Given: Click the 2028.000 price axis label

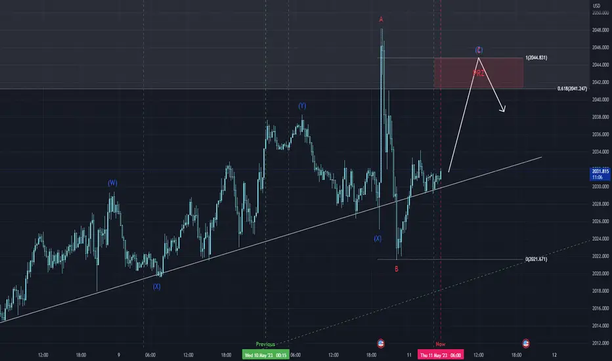Looking at the screenshot, I should (600, 204).
